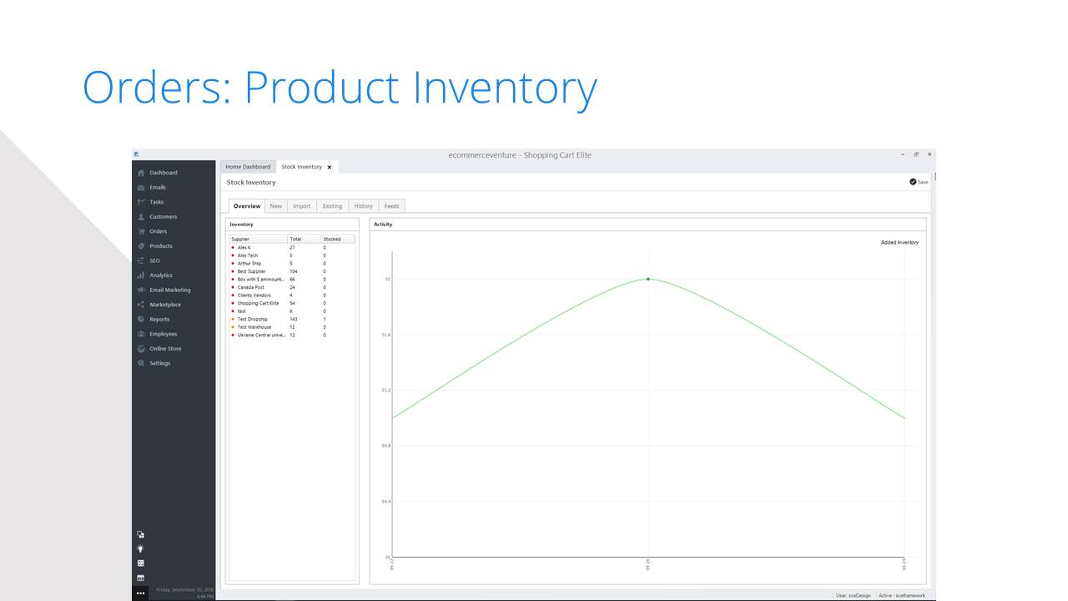Viewport: 1068px width, 601px height.
Task: Click the Emails envelope icon
Action: [x=141, y=188]
